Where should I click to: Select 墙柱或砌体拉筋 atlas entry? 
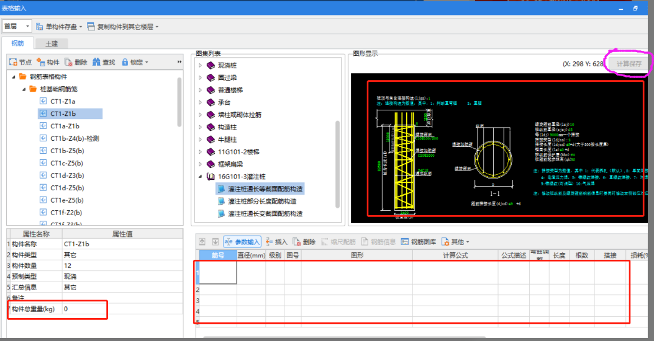[x=239, y=115]
